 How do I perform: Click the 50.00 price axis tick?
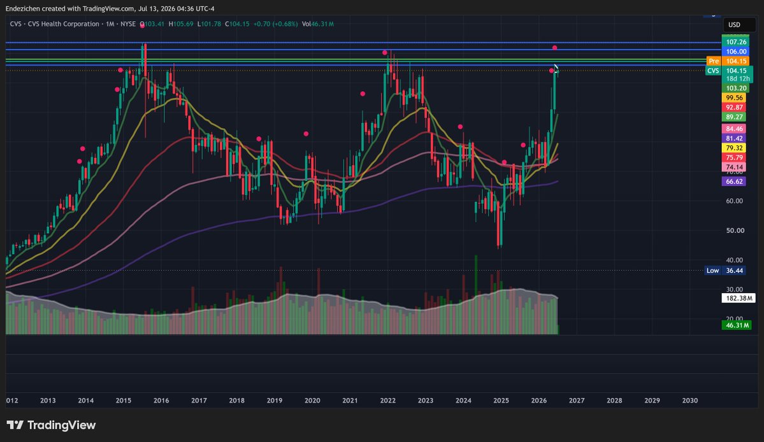735,231
